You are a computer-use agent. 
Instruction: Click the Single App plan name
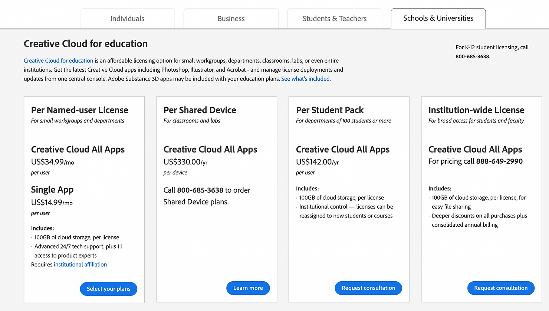(x=52, y=190)
